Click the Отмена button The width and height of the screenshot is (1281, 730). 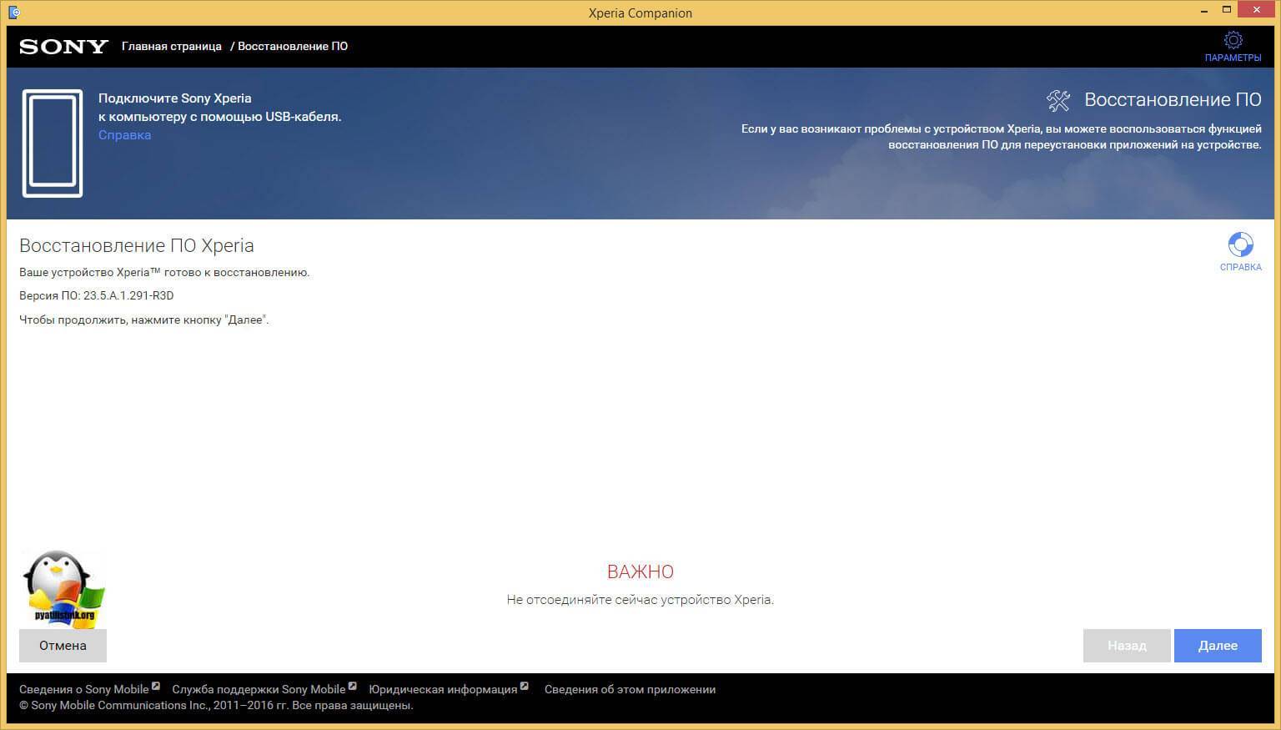tap(63, 646)
